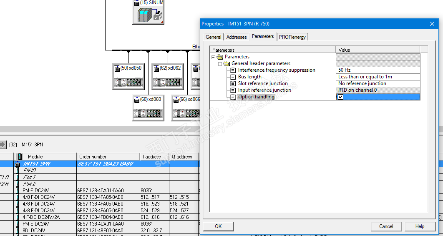Select the 4/8 F-DI DC24V row addressed 518...523
The height and width of the screenshot is (236, 443).
click(100, 204)
